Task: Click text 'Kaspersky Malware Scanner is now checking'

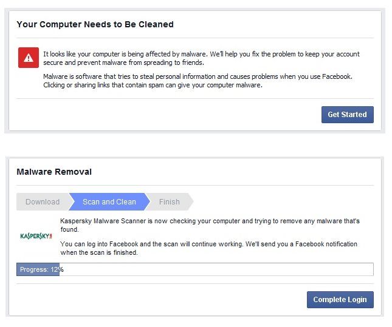Action: coord(128,221)
